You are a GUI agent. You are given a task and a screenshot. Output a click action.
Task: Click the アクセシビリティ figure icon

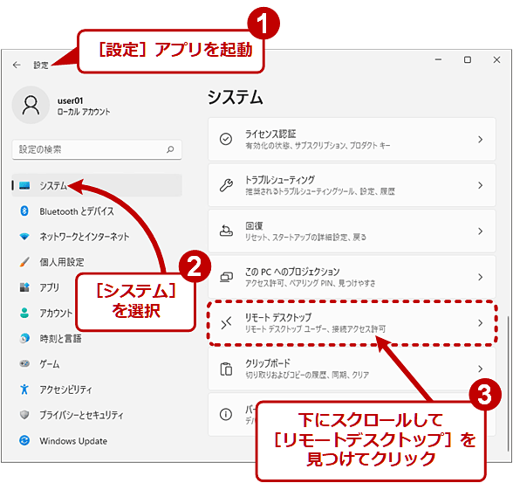[x=24, y=390]
